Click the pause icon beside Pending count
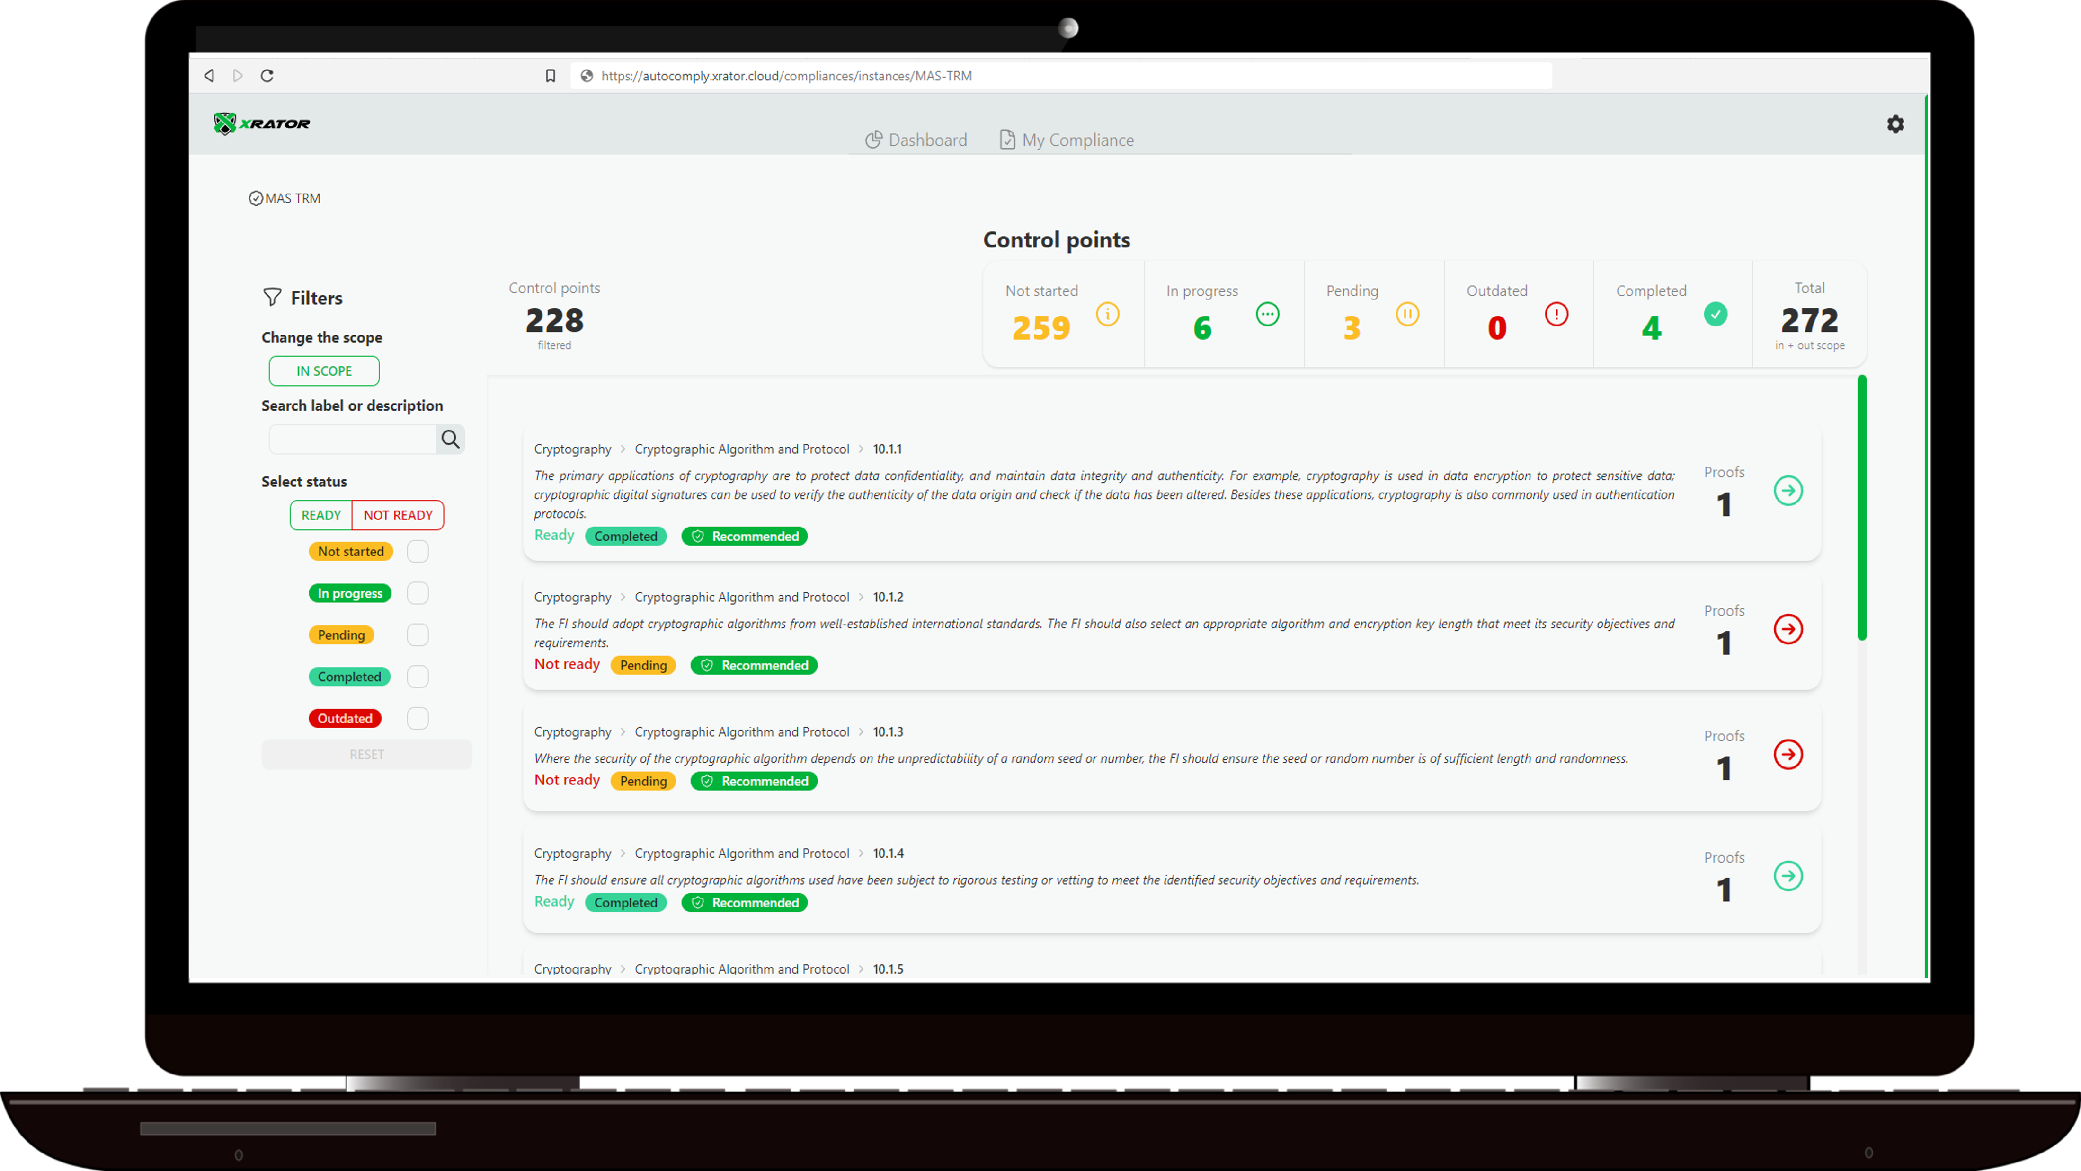This screenshot has width=2081, height=1171. [x=1407, y=315]
